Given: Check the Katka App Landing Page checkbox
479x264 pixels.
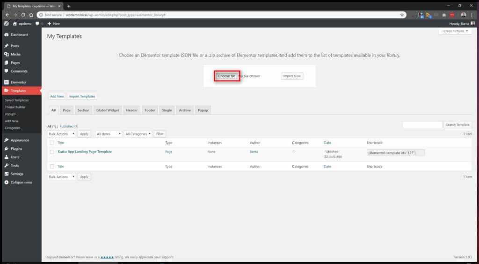Looking at the screenshot, I should tap(52, 152).
